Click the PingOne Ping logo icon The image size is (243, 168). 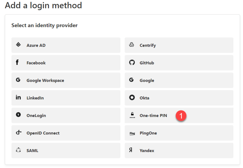132,134
